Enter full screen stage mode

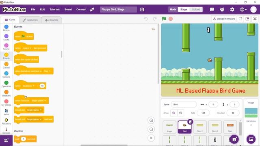coord(255,19)
